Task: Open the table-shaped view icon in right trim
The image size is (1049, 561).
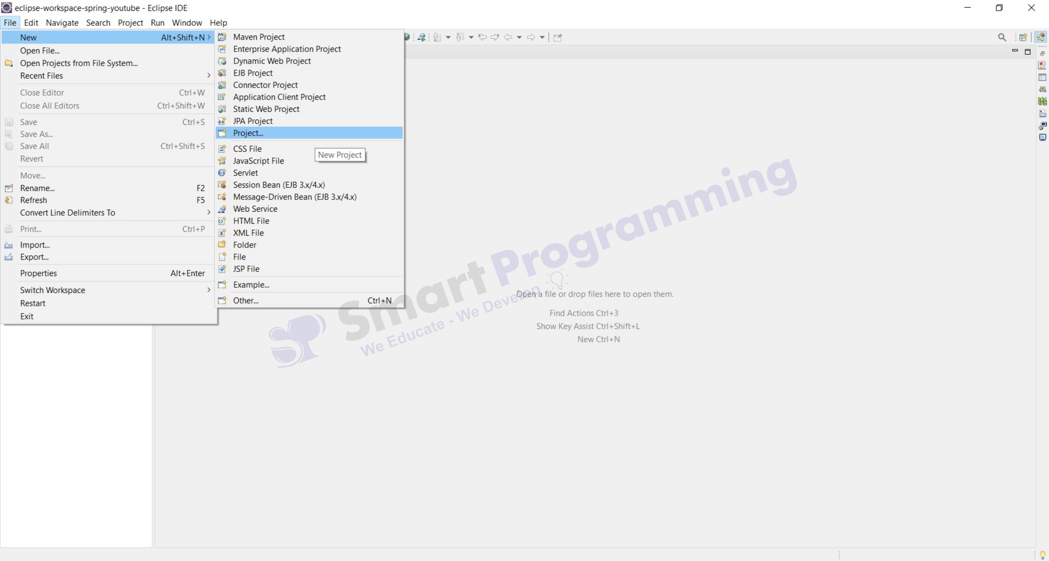Action: pos(1042,77)
